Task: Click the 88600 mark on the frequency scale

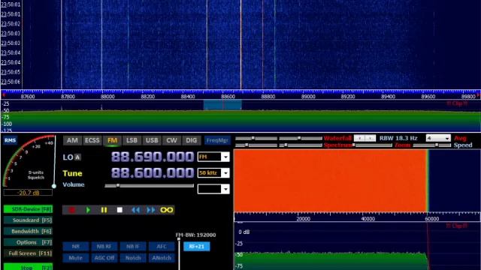Action: click(228, 97)
